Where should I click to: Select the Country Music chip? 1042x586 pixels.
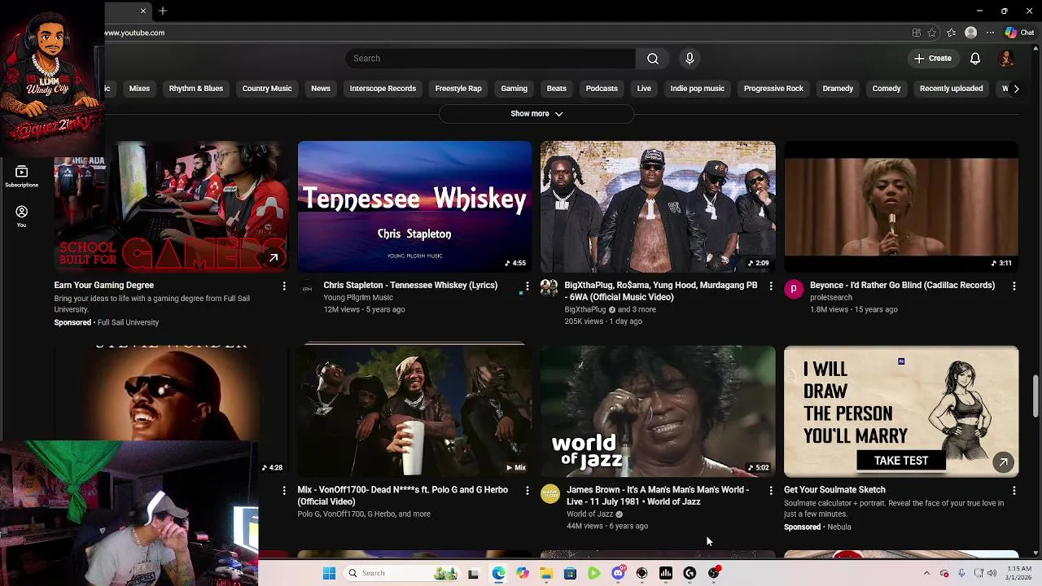tap(267, 89)
